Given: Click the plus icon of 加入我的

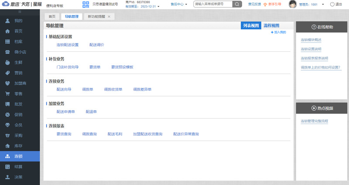Looking at the screenshot, I should [272, 32].
